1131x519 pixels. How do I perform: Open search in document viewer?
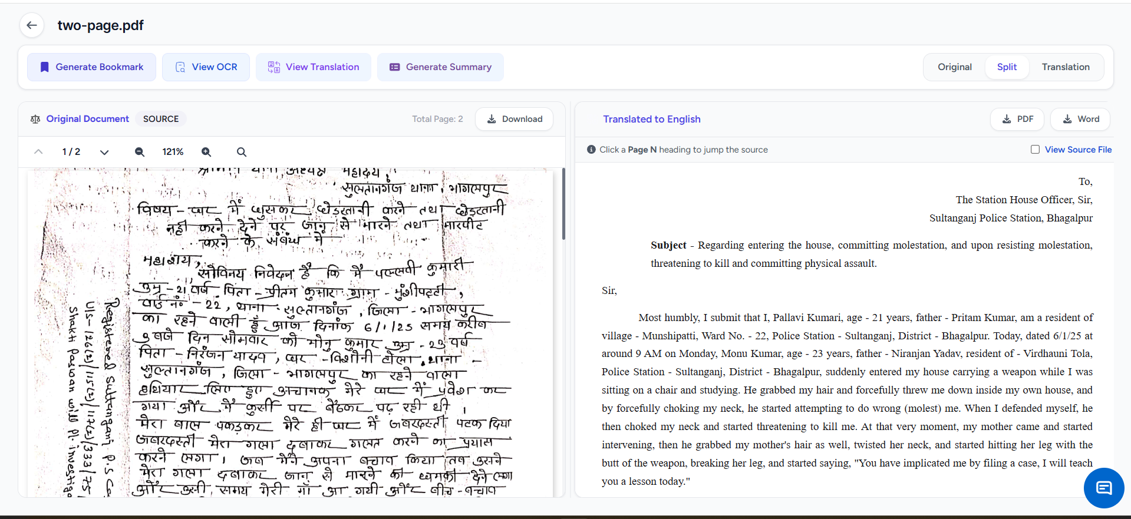coord(242,152)
